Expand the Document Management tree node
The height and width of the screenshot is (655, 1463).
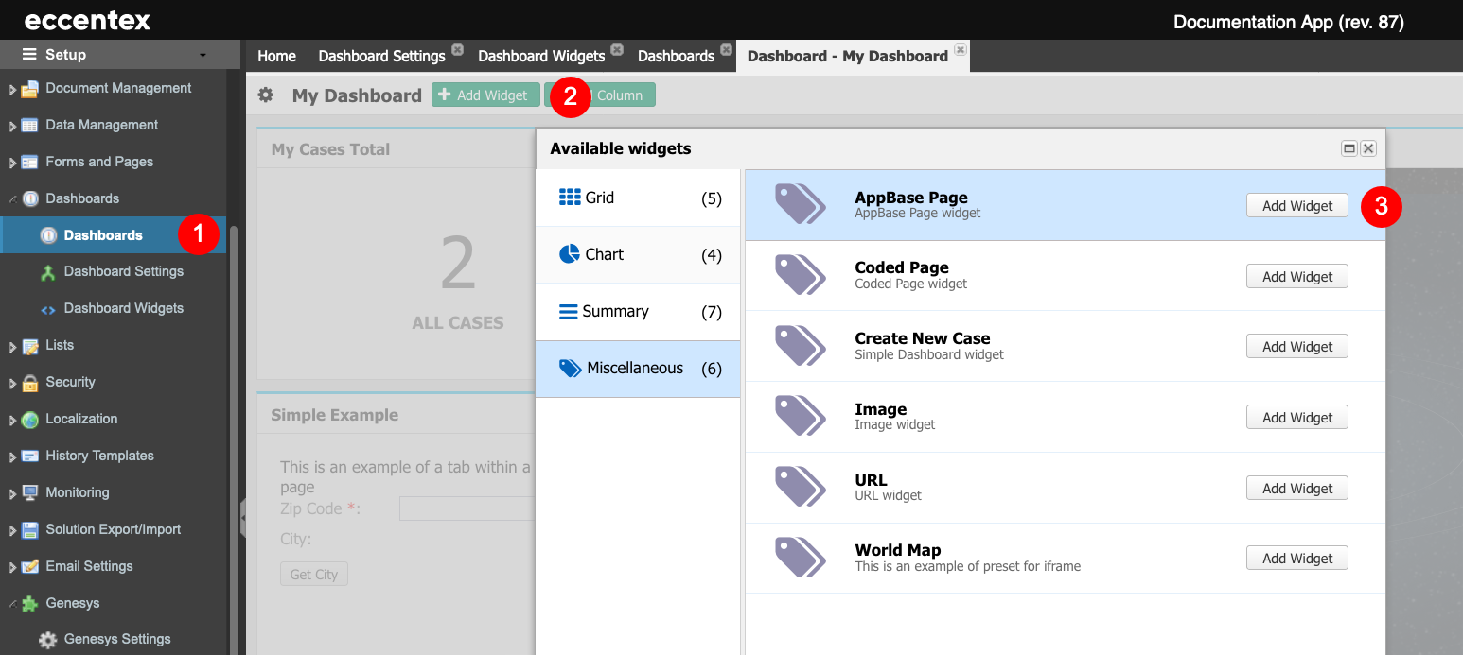12,90
